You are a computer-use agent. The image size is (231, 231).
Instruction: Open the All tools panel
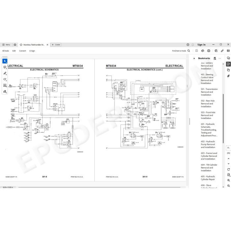pyautogui.click(x=6, y=51)
